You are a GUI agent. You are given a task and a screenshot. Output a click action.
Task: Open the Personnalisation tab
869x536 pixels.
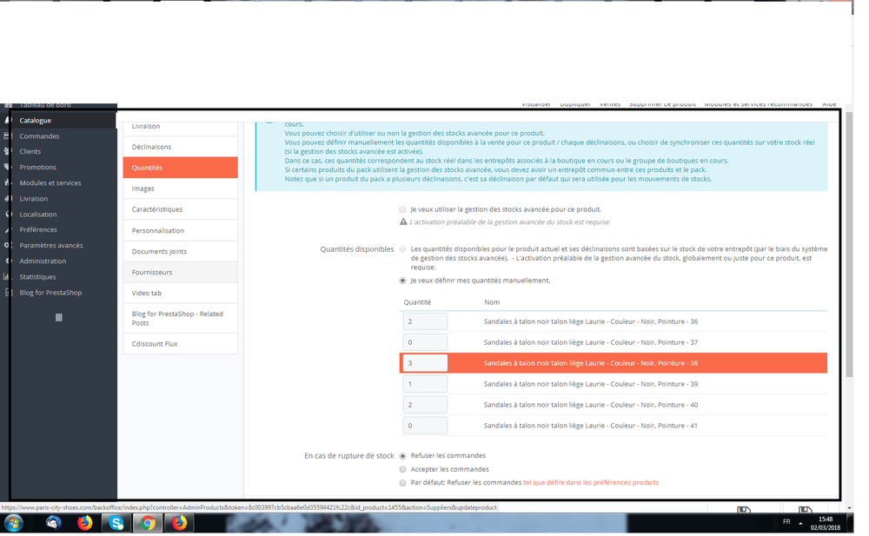[180, 230]
